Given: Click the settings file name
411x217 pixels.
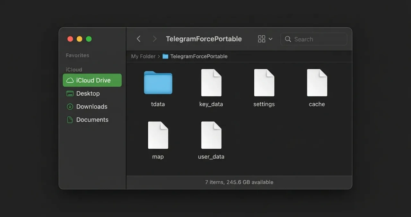Looking at the screenshot, I should point(264,104).
